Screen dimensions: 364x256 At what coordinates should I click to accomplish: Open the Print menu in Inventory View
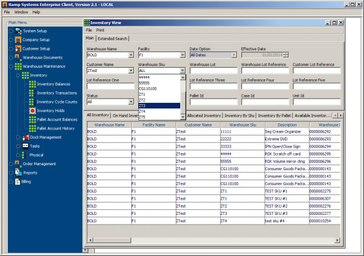click(x=100, y=30)
